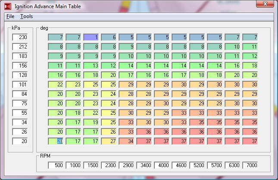This screenshot has width=278, height=180.
Task: Select the 500 RPM bin field
Action: click(56, 165)
